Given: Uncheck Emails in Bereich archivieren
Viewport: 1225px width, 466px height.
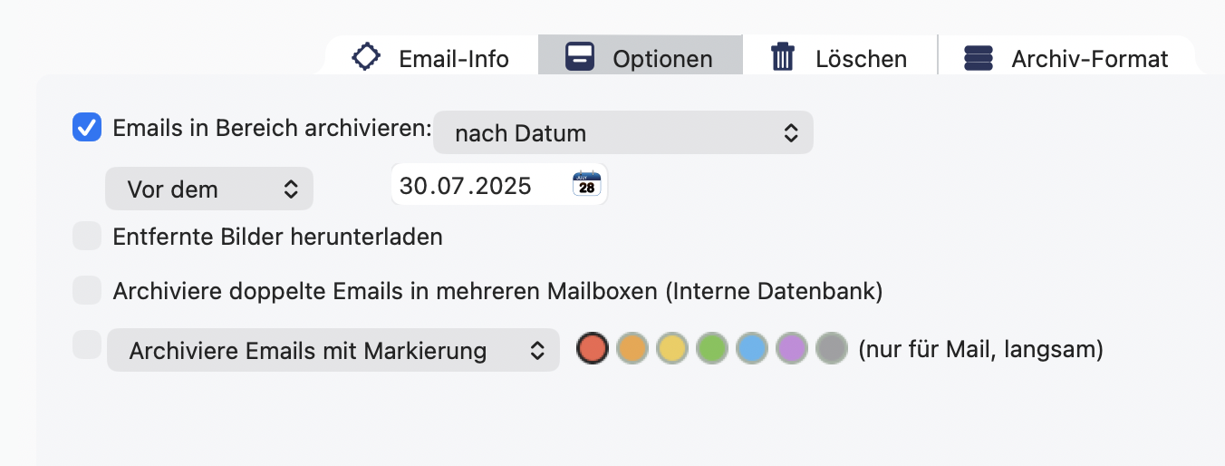Looking at the screenshot, I should click(87, 128).
